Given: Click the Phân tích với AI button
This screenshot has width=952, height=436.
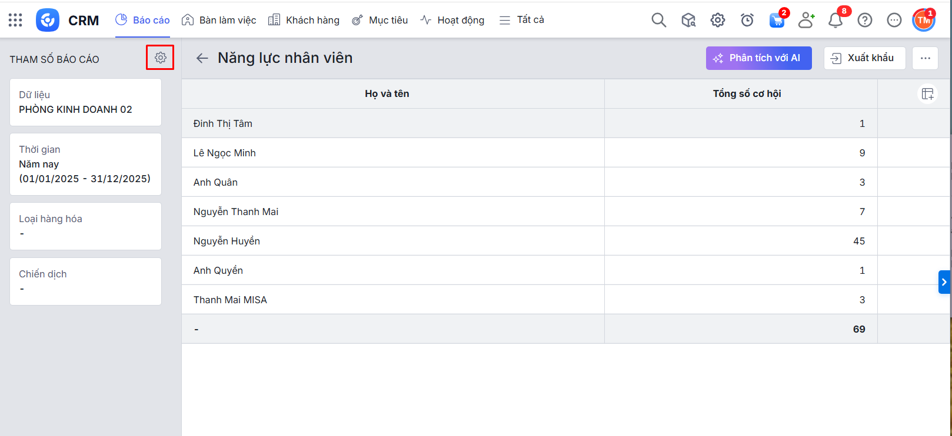Looking at the screenshot, I should tap(758, 58).
